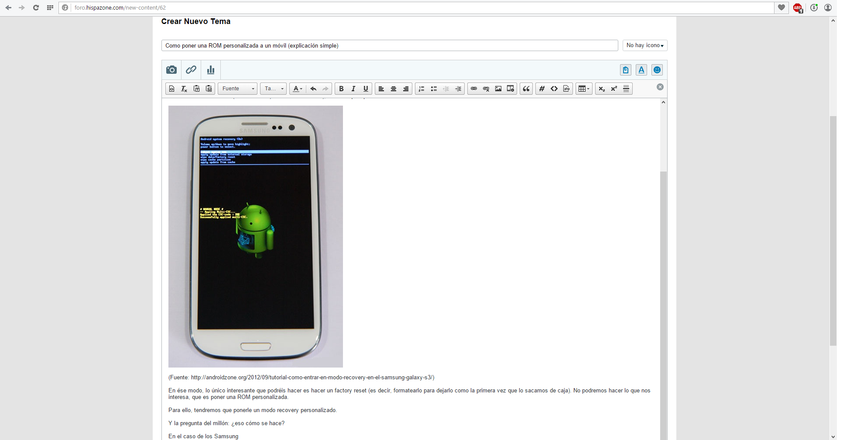Click the page's main vertical scrollbar
This screenshot has width=843, height=440.
(833, 230)
